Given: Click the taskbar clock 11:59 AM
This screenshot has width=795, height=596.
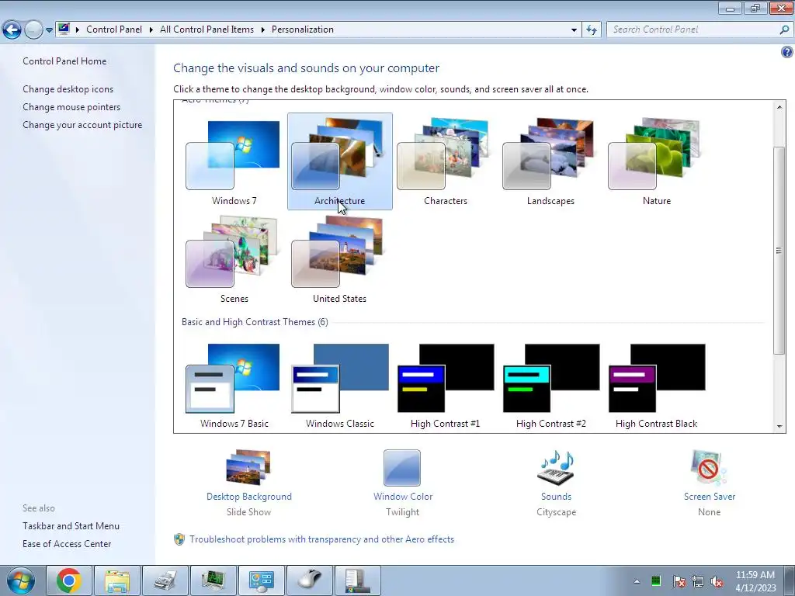Looking at the screenshot, I should pyautogui.click(x=755, y=575).
